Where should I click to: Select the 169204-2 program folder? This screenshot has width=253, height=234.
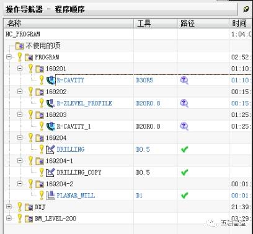60,184
